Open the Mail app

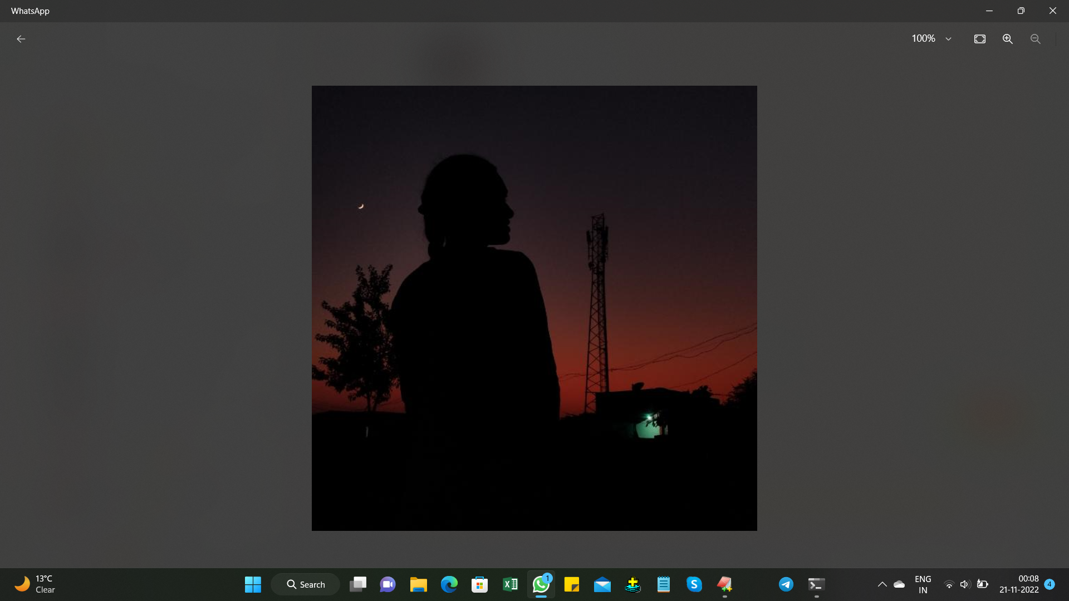click(x=602, y=584)
